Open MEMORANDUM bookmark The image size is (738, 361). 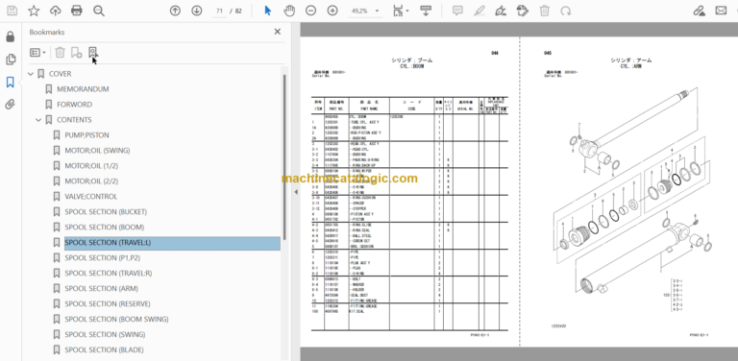coord(83,89)
